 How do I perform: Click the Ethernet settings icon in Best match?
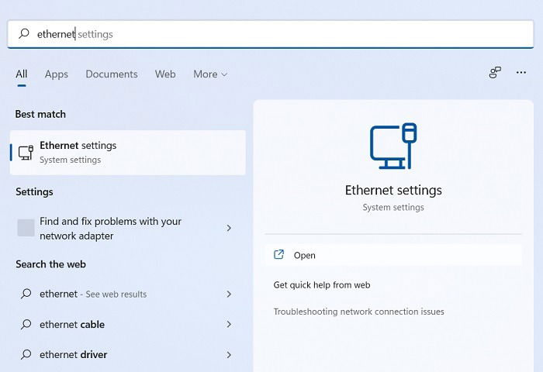point(26,153)
